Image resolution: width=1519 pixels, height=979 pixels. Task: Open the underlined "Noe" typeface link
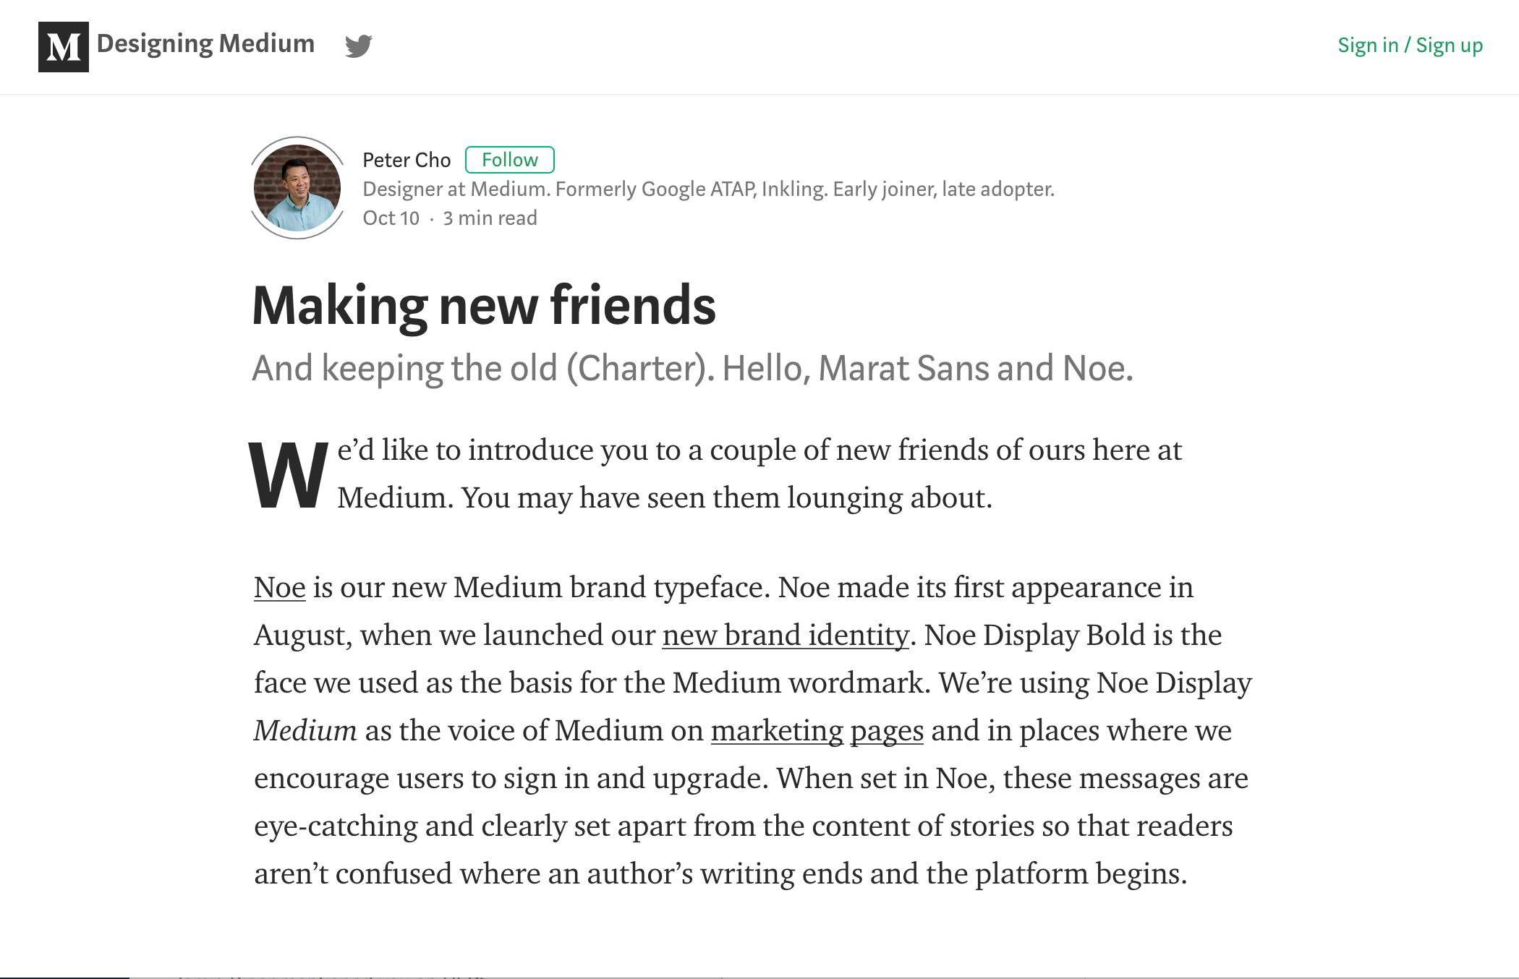pyautogui.click(x=277, y=587)
